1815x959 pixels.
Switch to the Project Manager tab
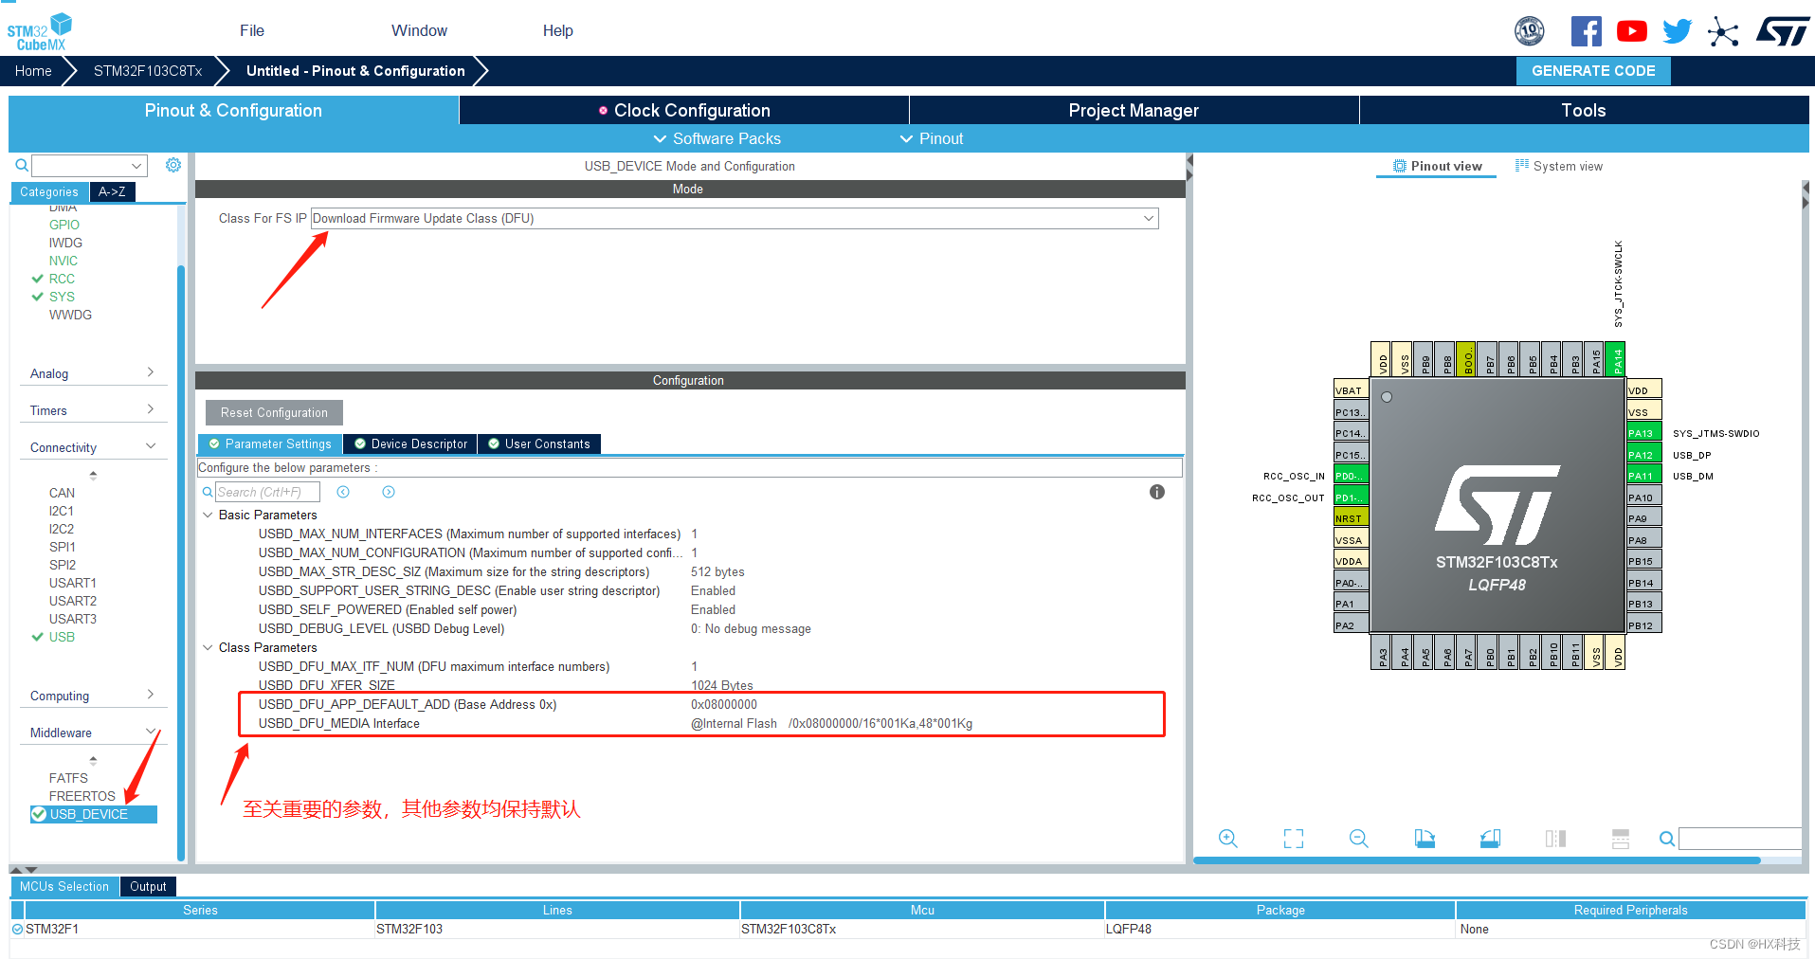[1134, 110]
